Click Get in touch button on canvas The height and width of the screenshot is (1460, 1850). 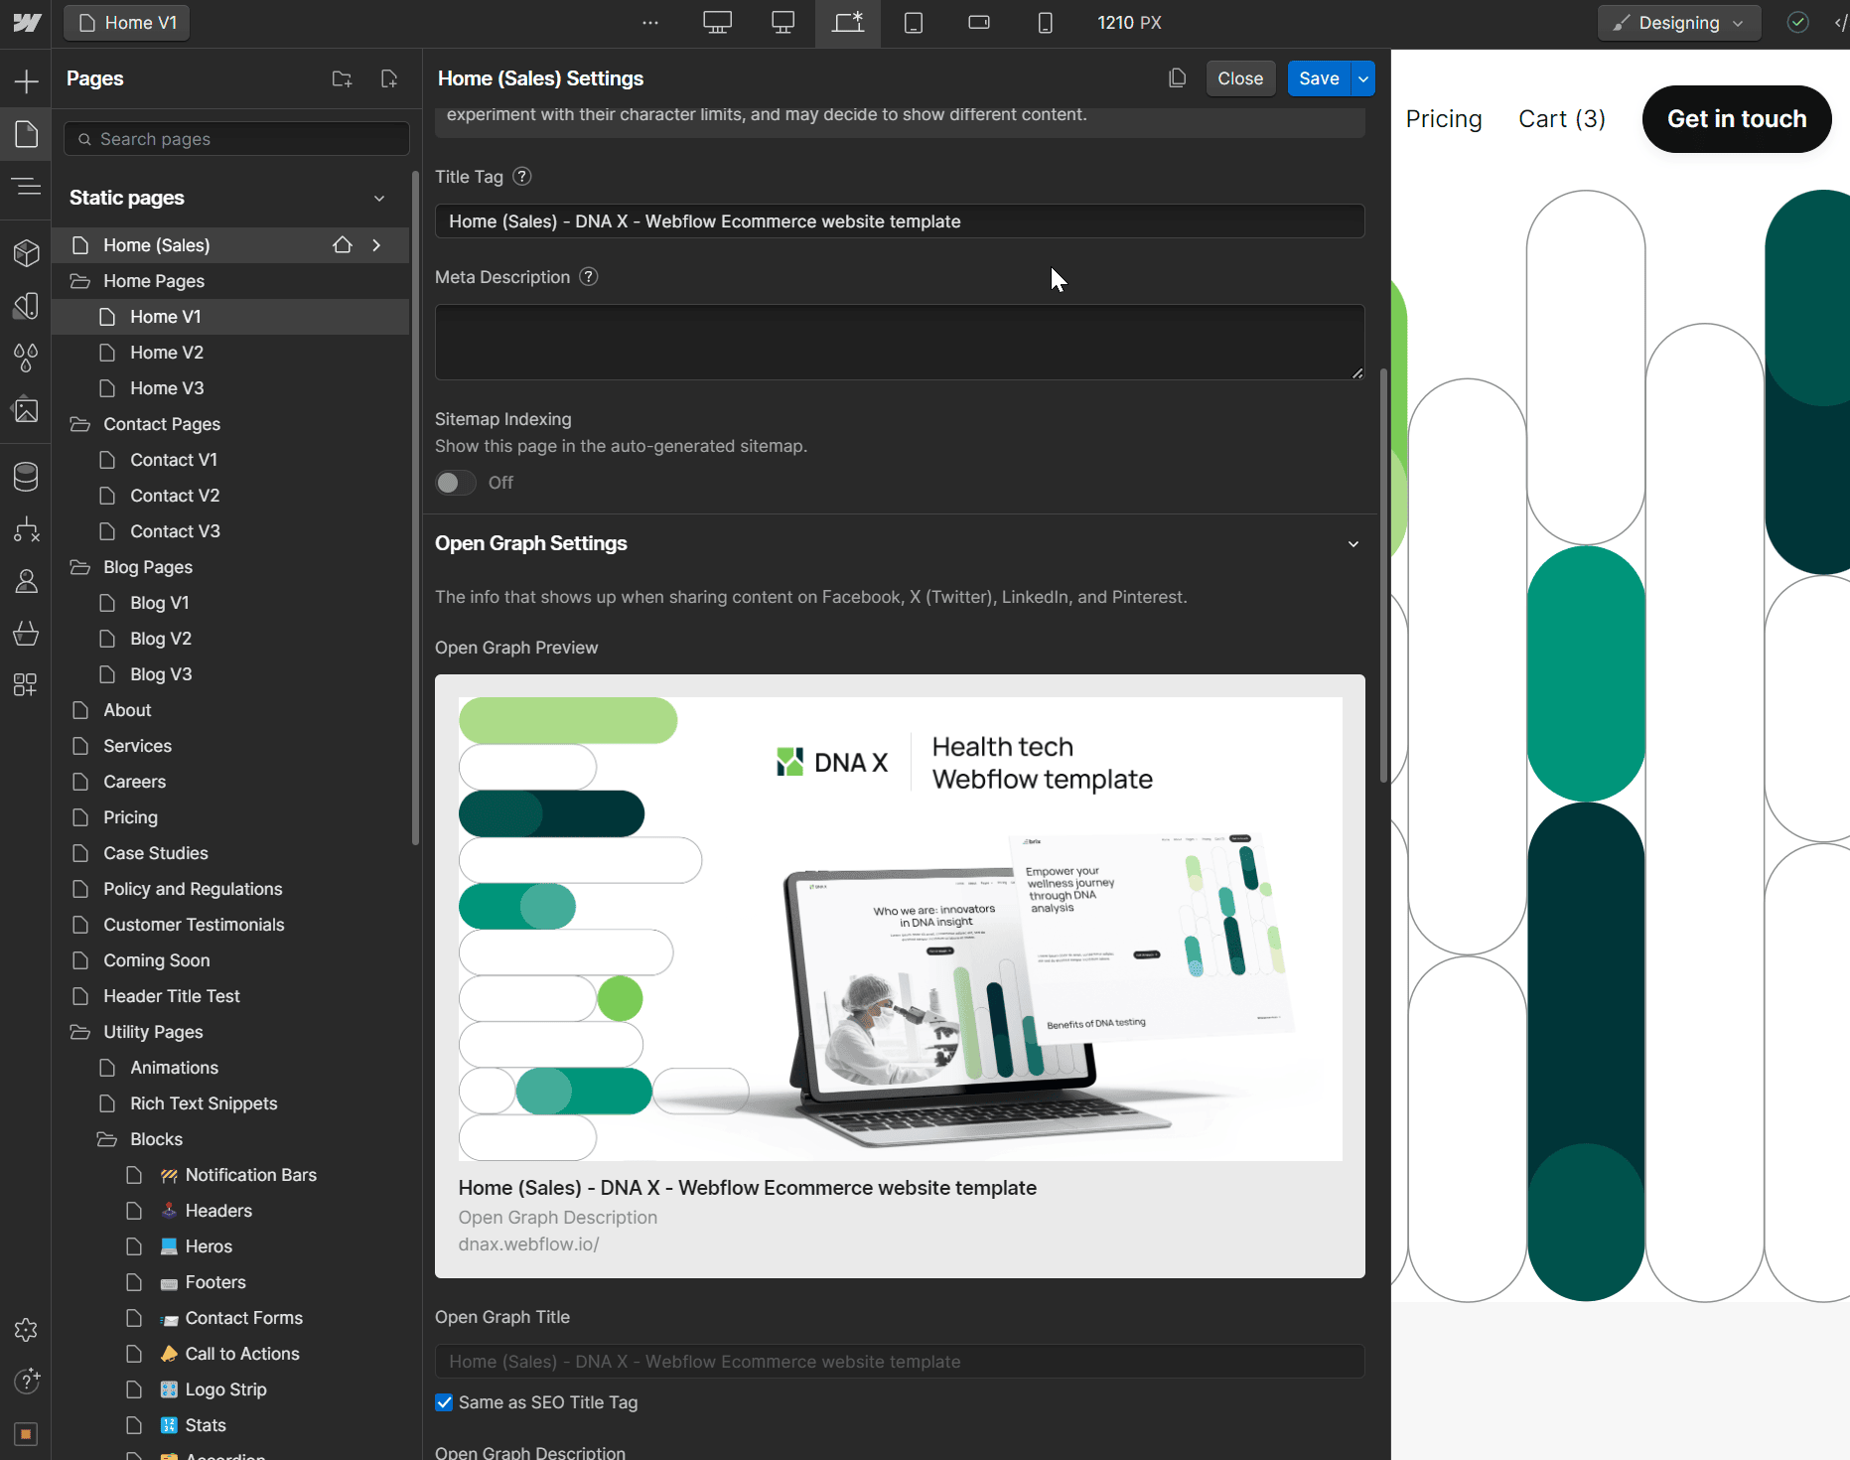click(1737, 119)
